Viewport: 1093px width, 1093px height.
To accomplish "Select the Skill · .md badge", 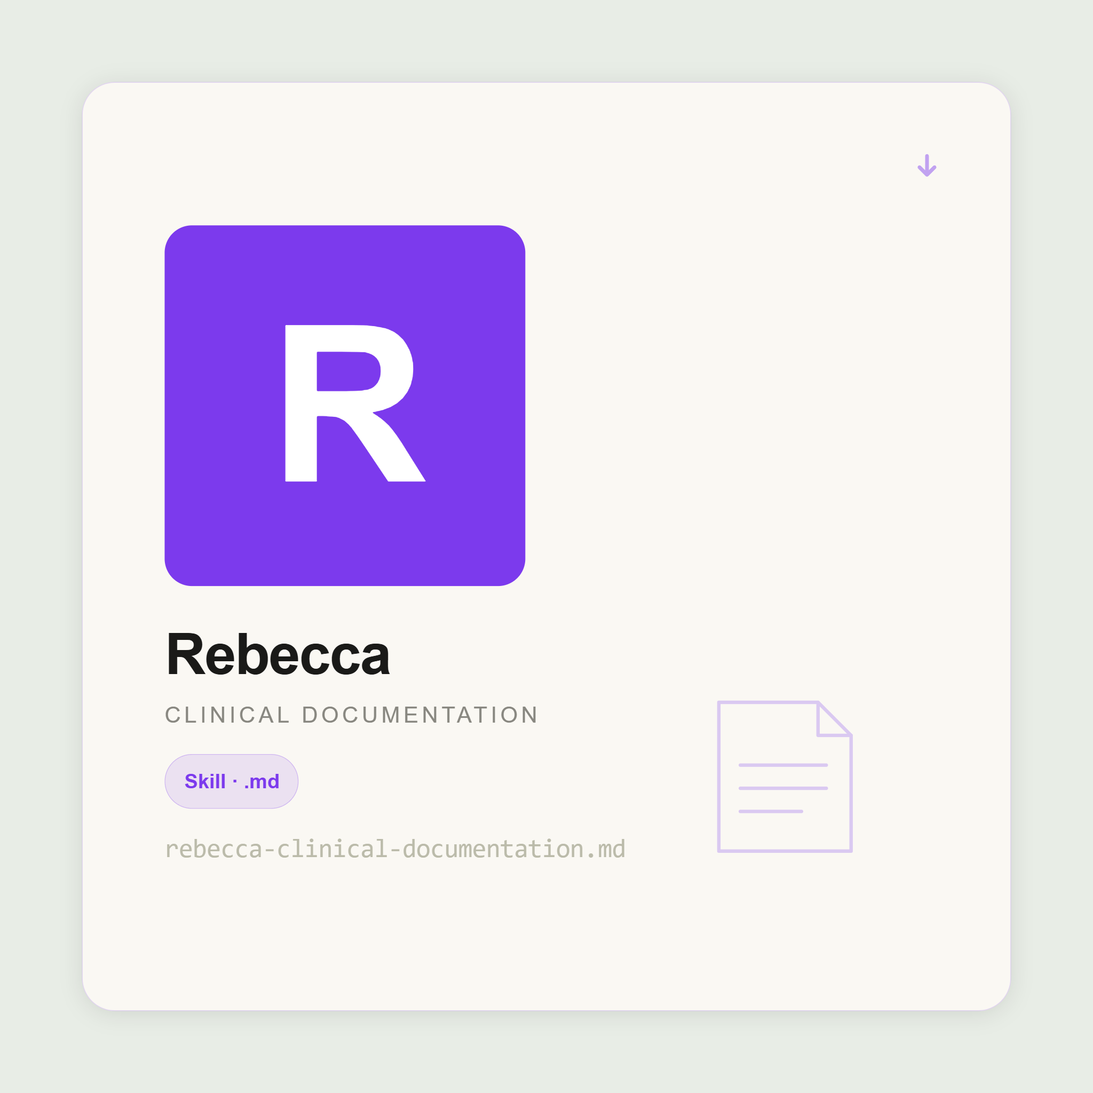I will coord(232,781).
